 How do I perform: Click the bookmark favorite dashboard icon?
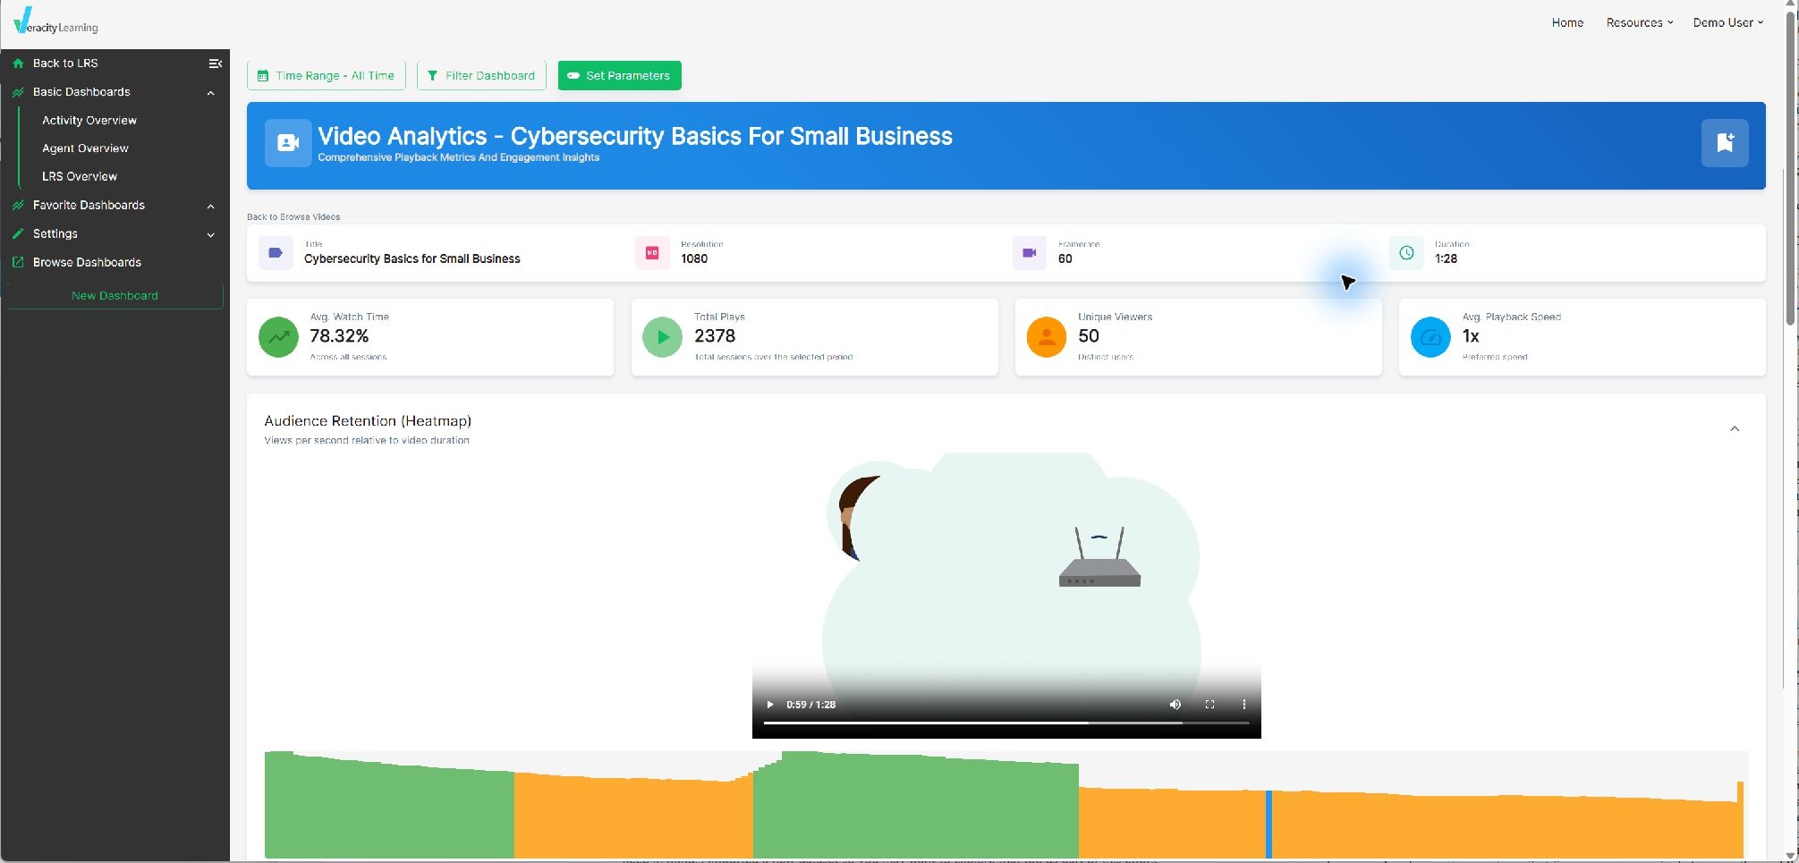(1724, 143)
